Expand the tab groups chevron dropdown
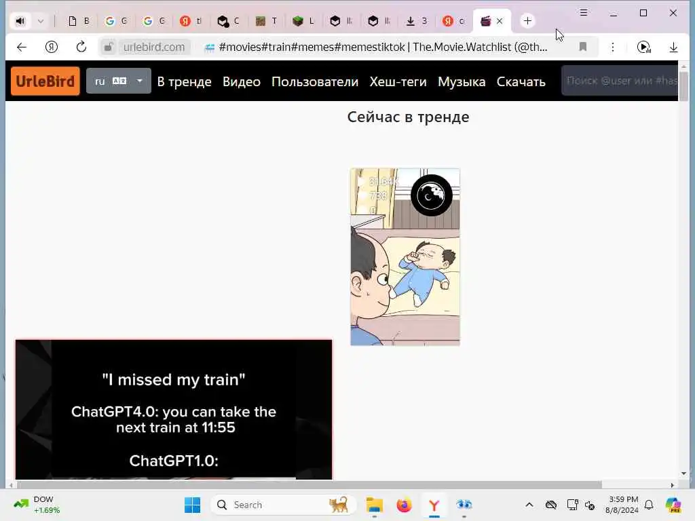 click(40, 21)
